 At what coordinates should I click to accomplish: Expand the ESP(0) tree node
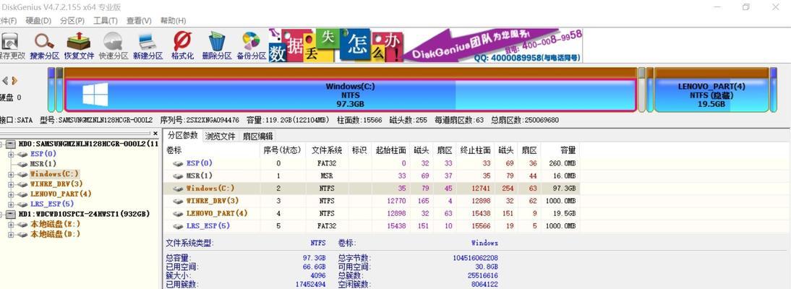[11, 154]
